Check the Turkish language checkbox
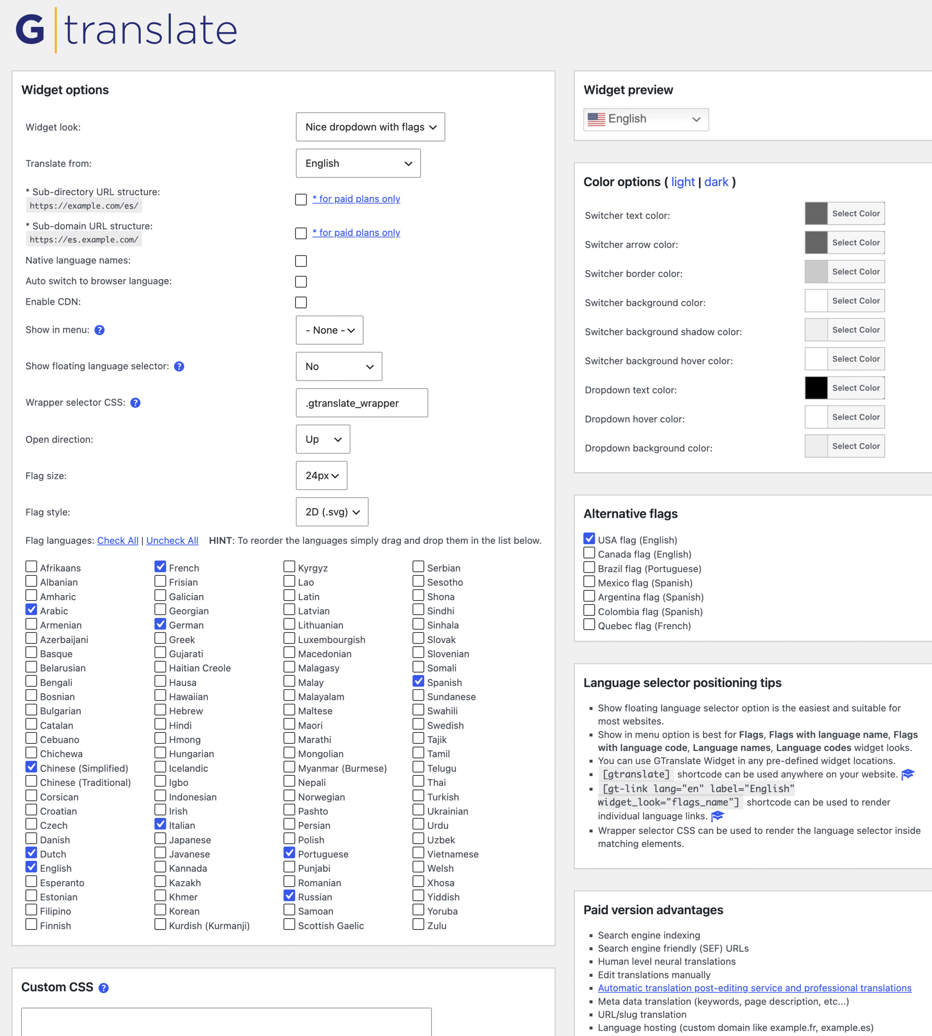The height and width of the screenshot is (1036, 932). [x=418, y=795]
